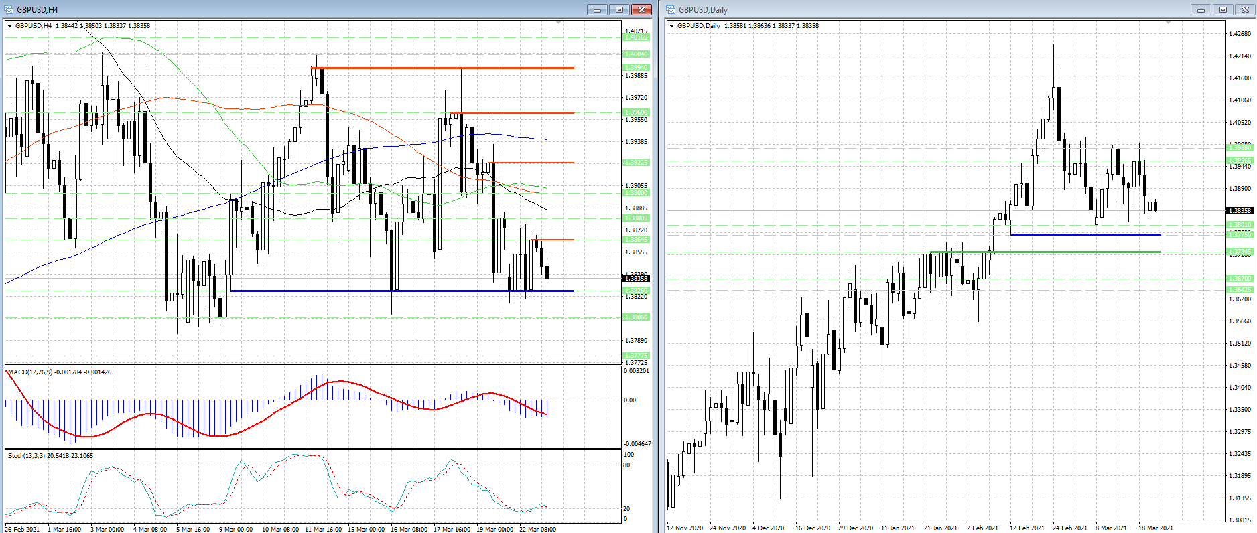
Task: Open the triangle menu beside GBPUSD,H4 label
Action: point(10,26)
